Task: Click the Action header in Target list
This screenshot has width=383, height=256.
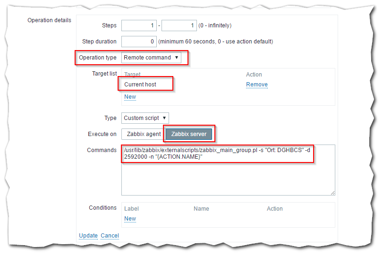Action: pos(254,75)
